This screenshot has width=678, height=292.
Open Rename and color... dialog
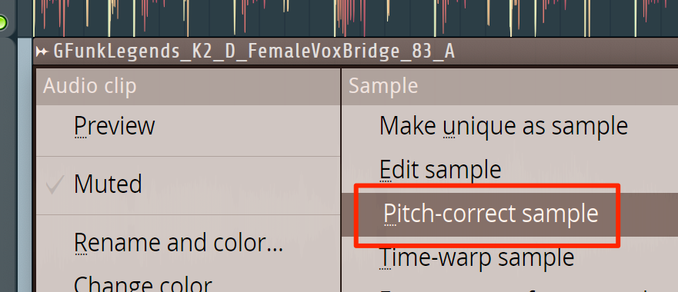(x=179, y=243)
